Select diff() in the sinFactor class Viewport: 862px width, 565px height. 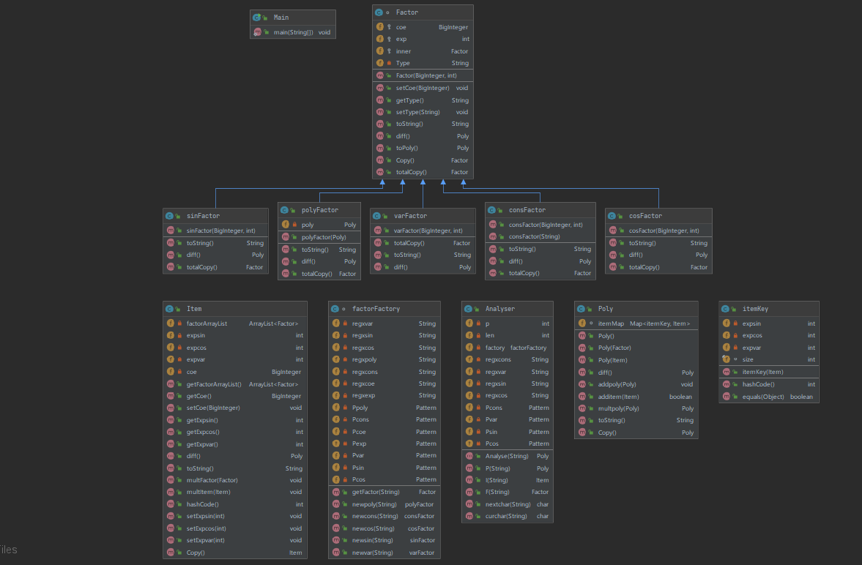click(x=215, y=255)
